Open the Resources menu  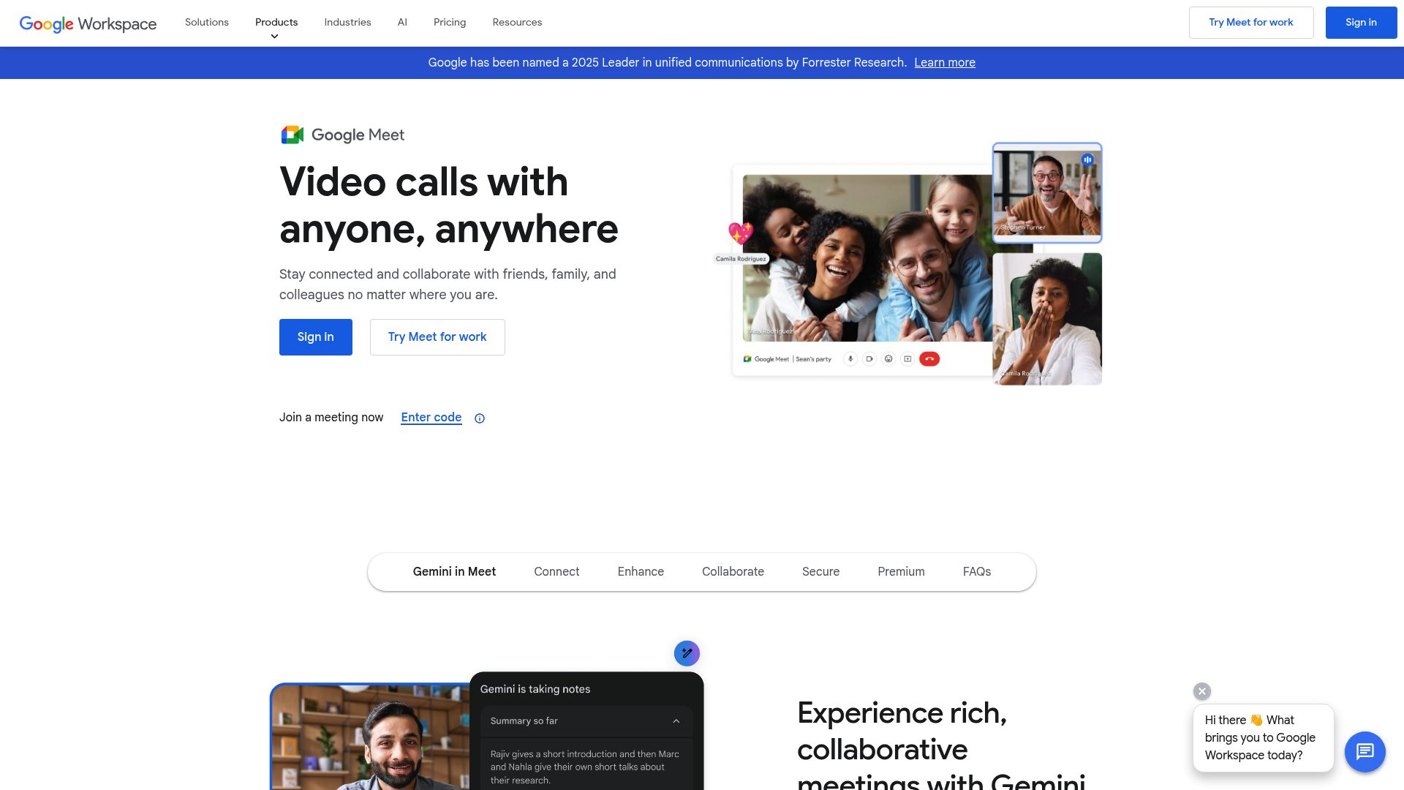point(517,23)
